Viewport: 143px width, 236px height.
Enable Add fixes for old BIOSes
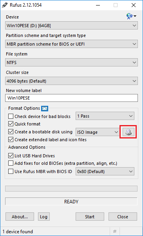pos(11,163)
